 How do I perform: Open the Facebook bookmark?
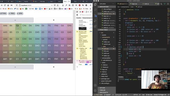37,9
